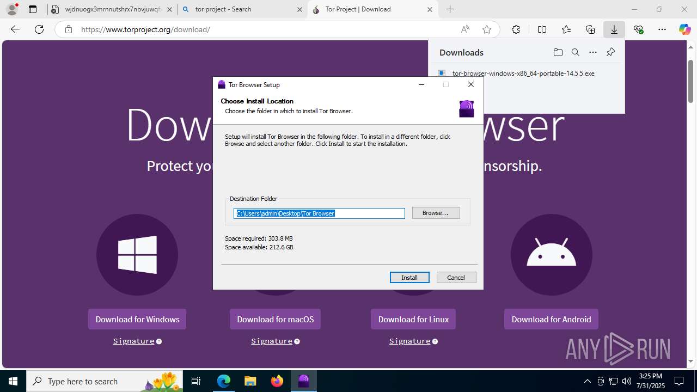Screen dimensions: 697x392
Task: Open the Tab actions menu icon
Action: click(x=33, y=9)
